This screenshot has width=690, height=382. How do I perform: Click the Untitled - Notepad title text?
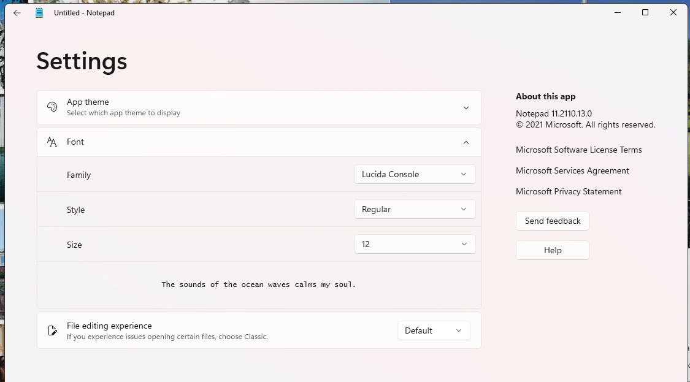83,12
